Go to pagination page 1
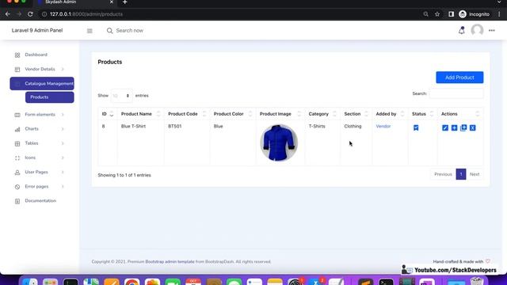Viewport: 507px width, 285px height. [461, 174]
